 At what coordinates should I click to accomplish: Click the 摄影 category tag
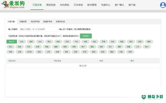(120, 47)
